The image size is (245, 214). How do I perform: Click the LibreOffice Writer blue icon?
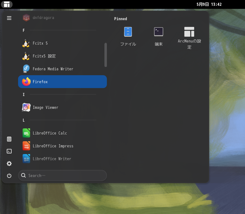coord(26,159)
